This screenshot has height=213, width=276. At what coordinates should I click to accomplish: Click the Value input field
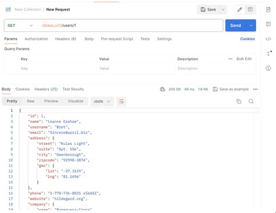[x=136, y=69]
